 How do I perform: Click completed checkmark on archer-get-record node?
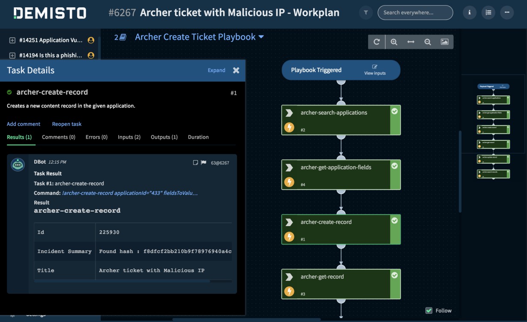coord(395,275)
